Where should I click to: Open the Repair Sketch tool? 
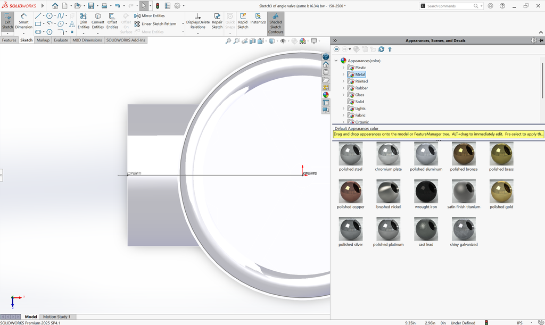click(x=217, y=22)
